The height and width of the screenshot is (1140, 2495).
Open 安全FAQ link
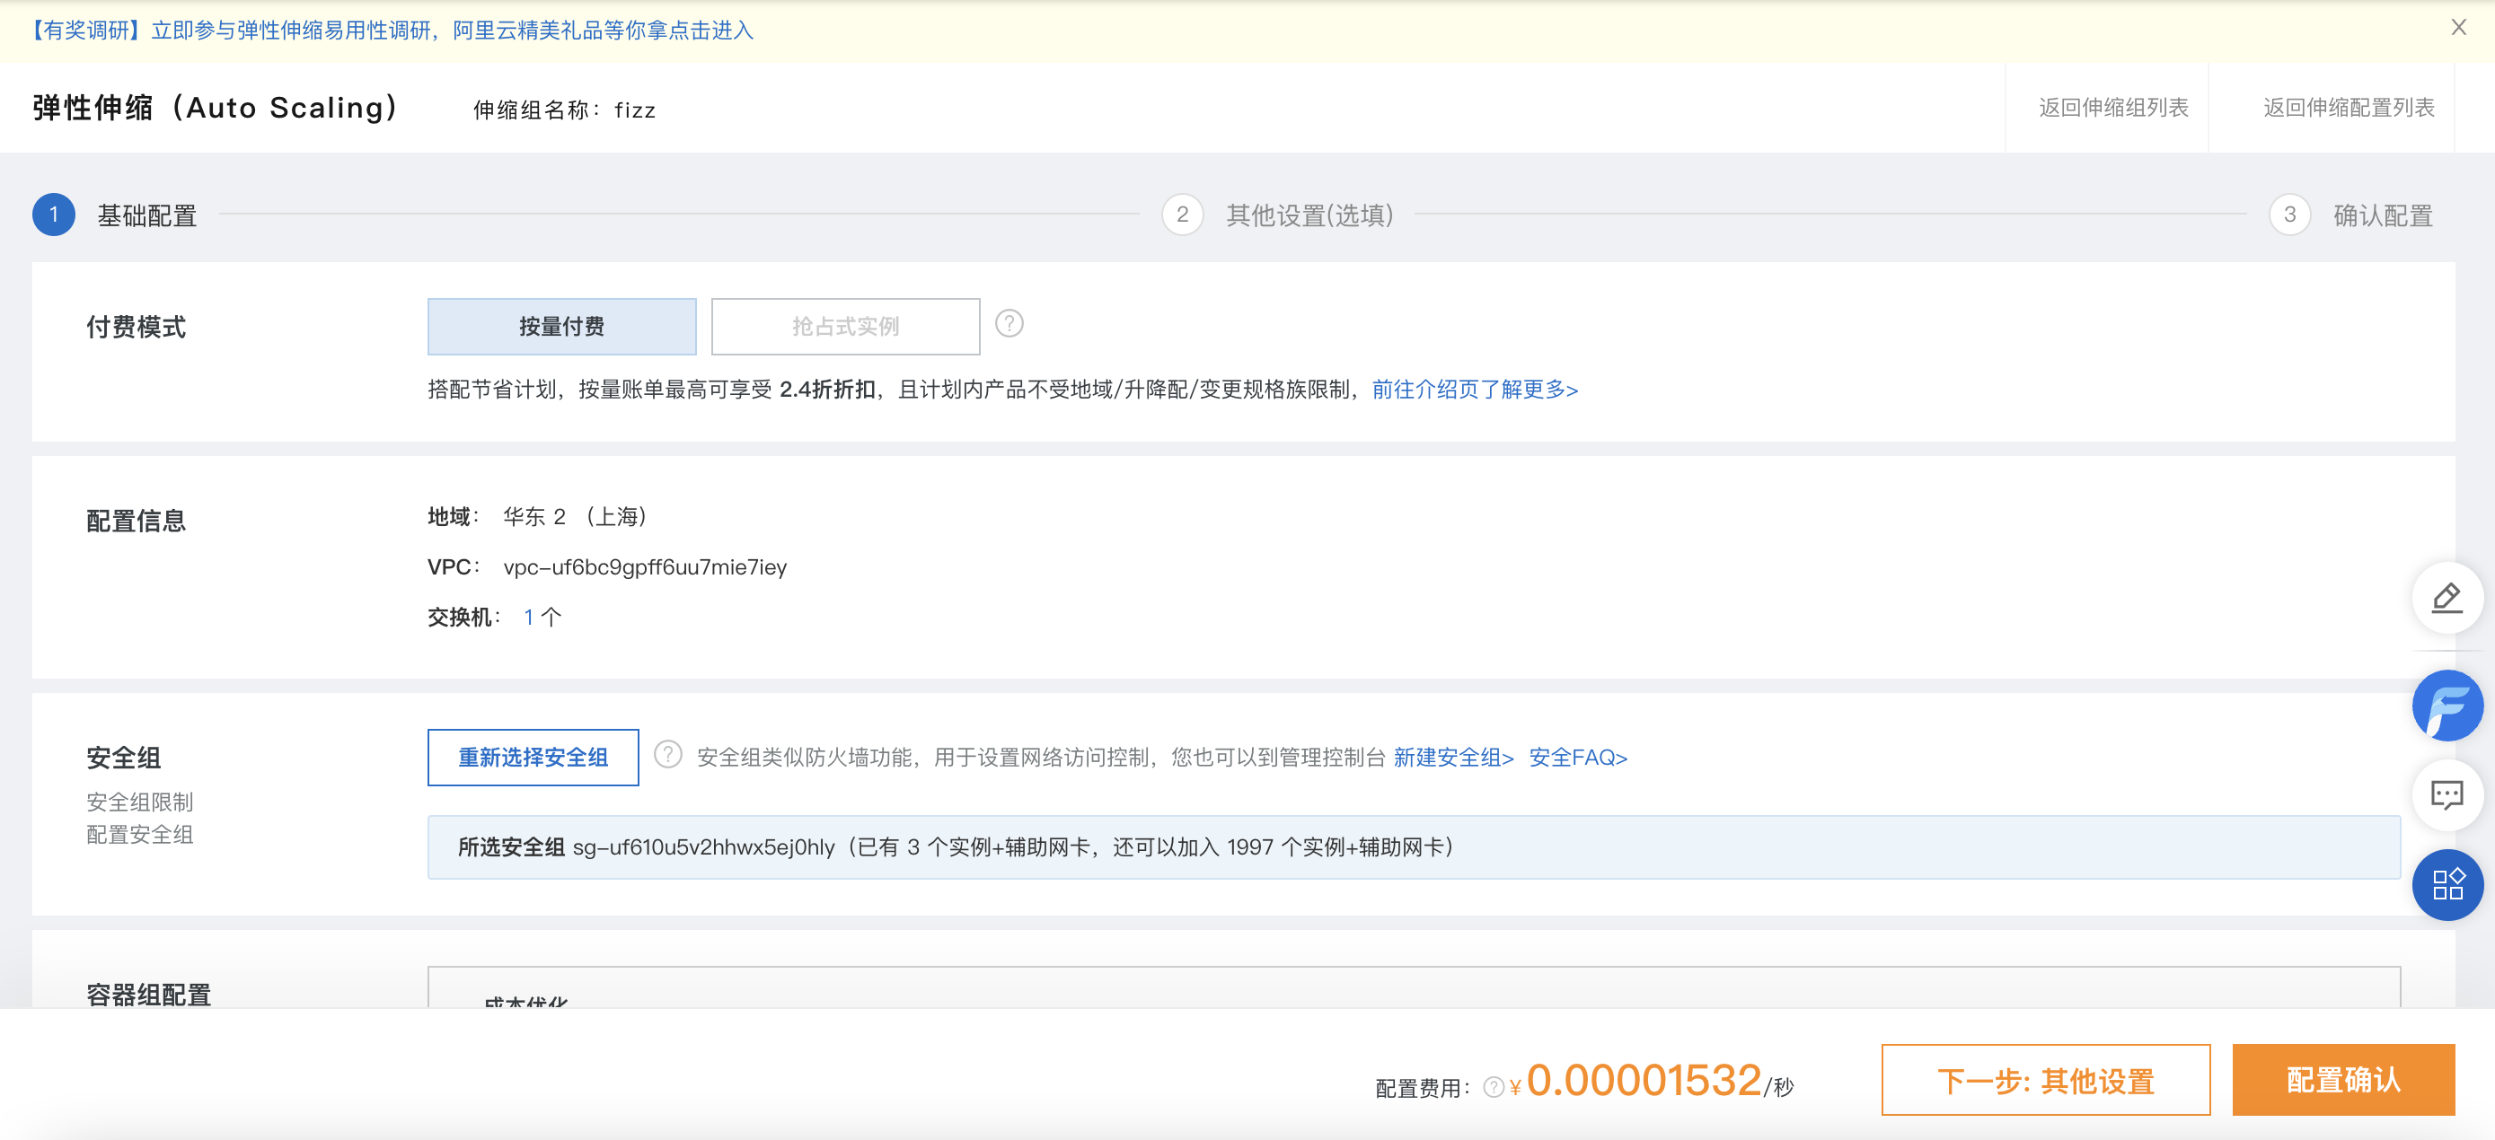(x=1578, y=758)
